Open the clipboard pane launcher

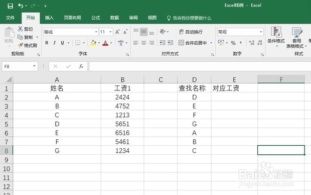click(39, 54)
